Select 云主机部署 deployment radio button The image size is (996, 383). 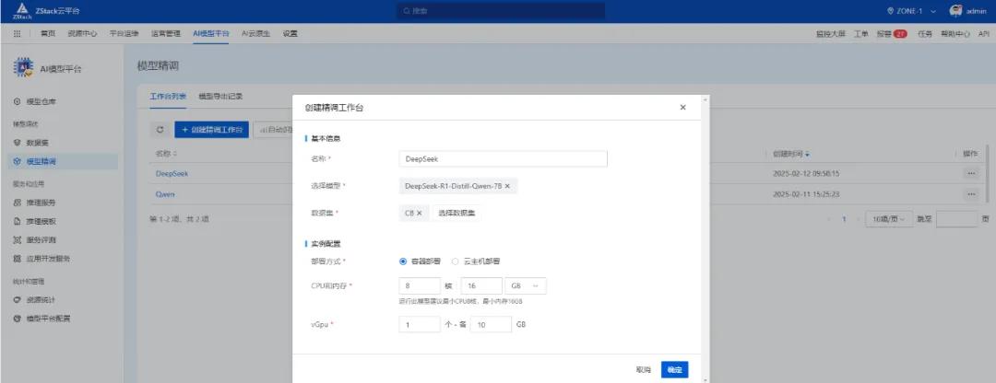coord(455,261)
